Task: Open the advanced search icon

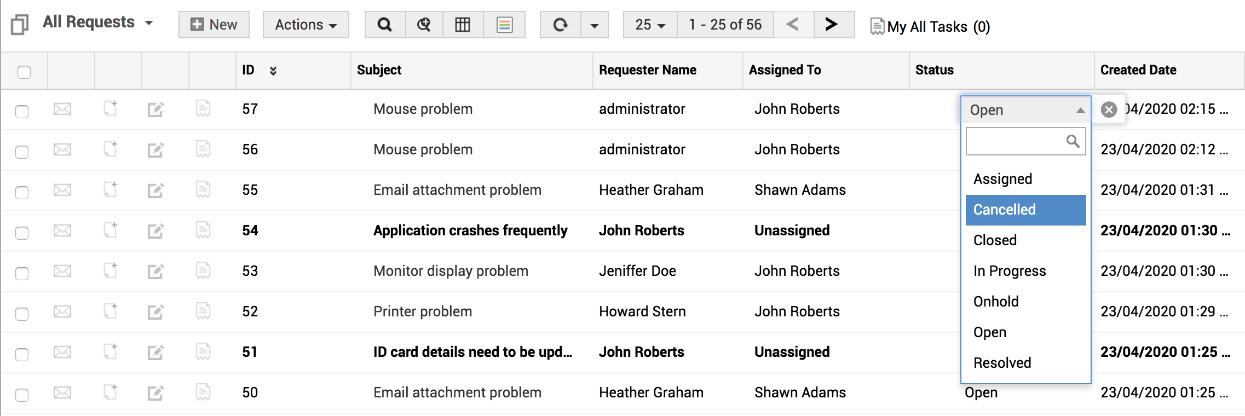Action: 424,25
